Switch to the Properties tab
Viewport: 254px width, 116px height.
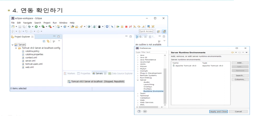click(84, 73)
